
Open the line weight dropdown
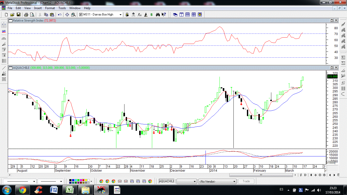pyautogui.click(x=50, y=181)
